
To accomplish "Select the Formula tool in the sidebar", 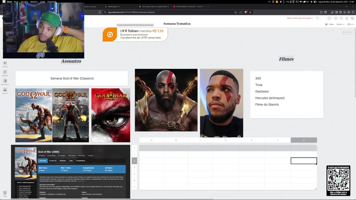I will [5, 64].
